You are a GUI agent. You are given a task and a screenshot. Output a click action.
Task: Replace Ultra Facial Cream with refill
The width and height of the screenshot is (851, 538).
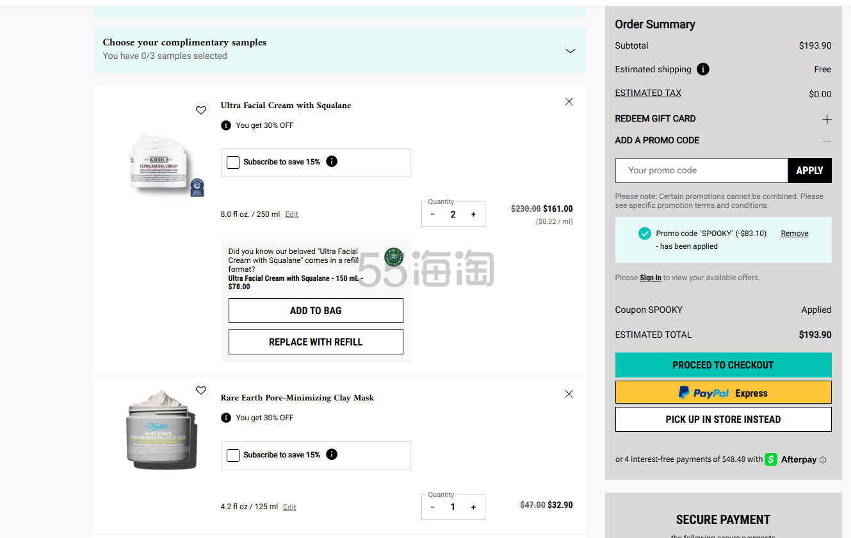pos(316,342)
